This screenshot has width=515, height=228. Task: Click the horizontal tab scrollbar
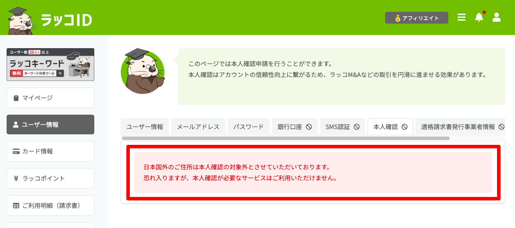286,138
